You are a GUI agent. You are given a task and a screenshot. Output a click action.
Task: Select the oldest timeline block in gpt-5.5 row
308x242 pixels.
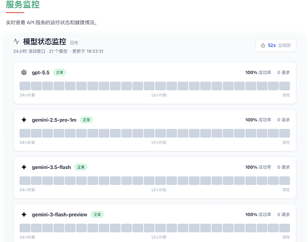(25, 86)
